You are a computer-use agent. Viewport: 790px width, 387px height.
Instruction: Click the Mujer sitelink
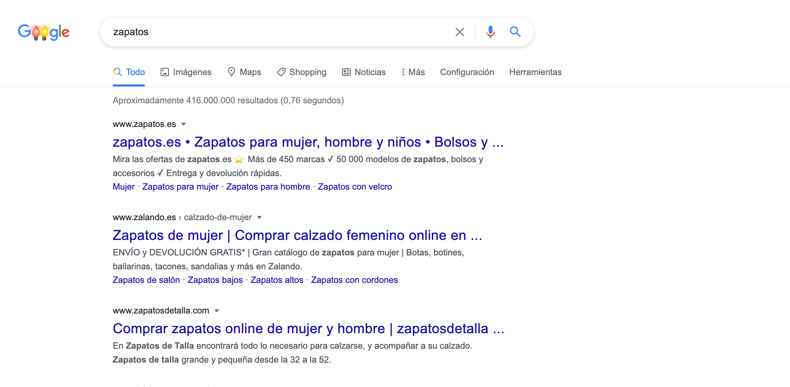click(124, 187)
